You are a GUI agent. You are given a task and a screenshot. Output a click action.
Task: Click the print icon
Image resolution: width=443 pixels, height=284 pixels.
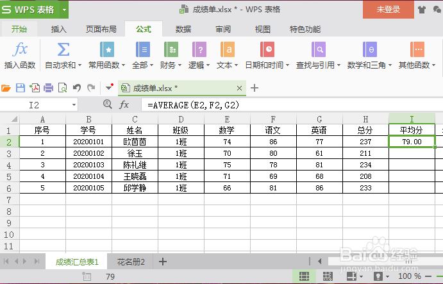click(x=48, y=88)
